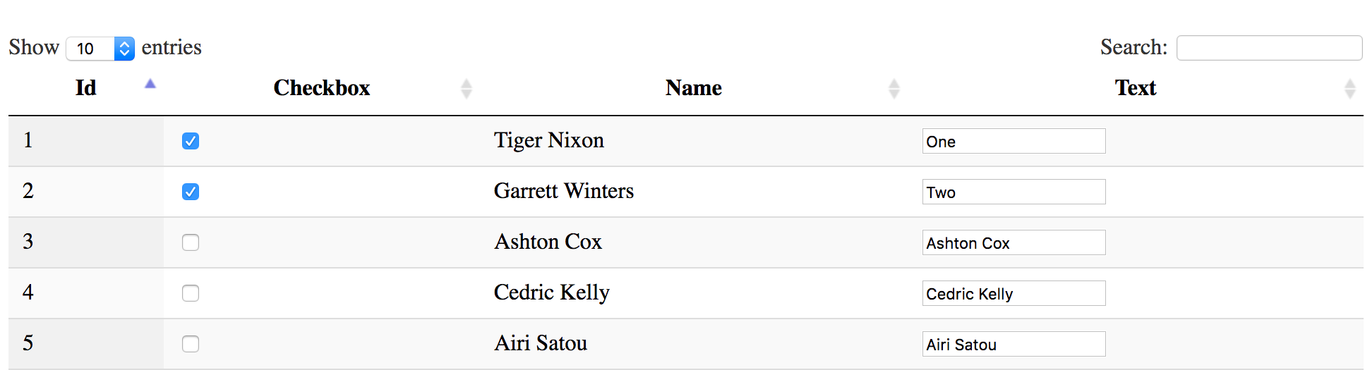Focus the Search input field

[1268, 48]
